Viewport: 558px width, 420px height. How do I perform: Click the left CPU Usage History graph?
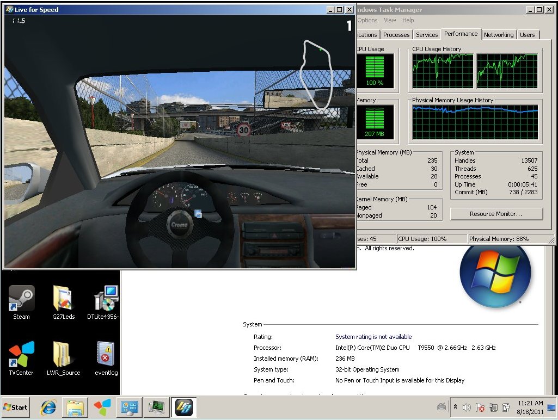(x=443, y=71)
